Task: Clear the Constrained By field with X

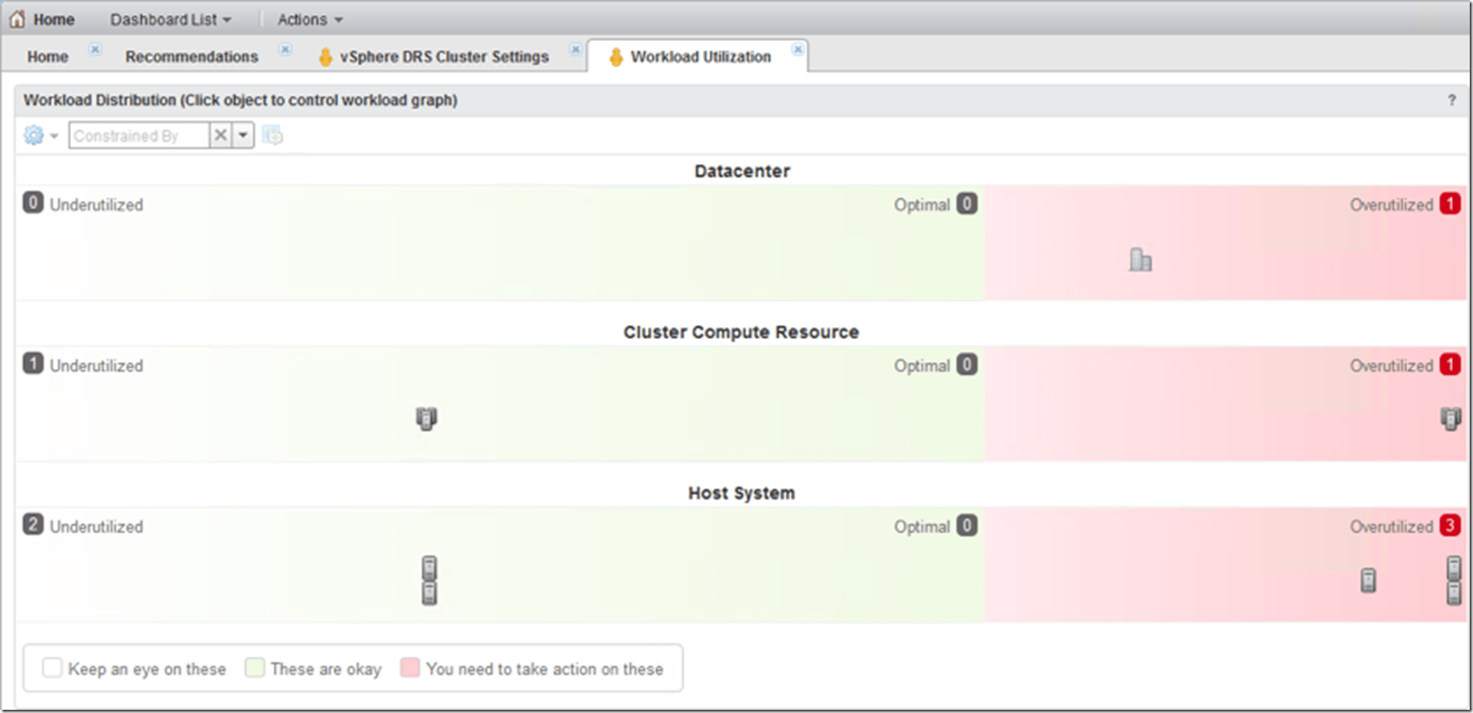Action: [220, 135]
